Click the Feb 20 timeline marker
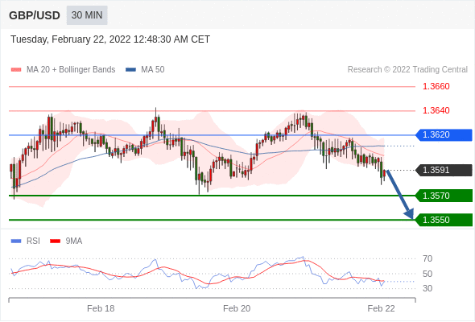This screenshot has height=322, width=475. coord(237,308)
